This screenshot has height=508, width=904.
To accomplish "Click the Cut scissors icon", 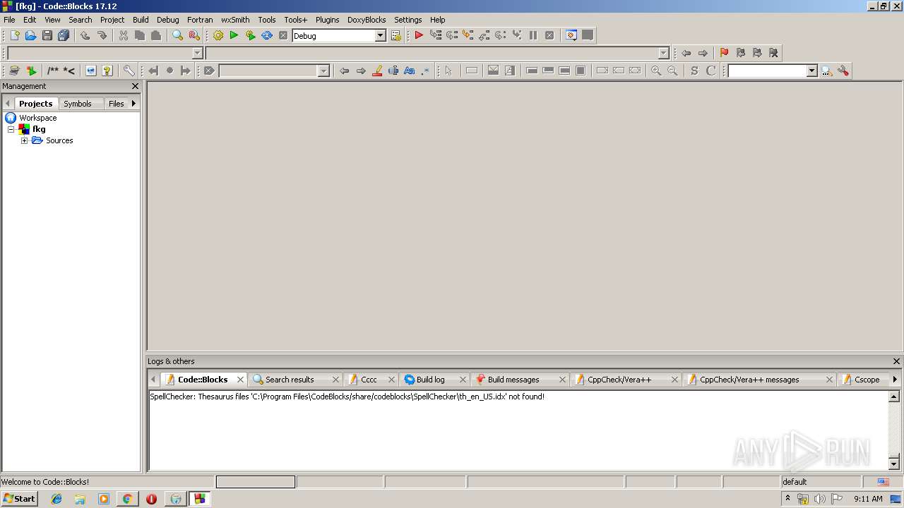I will [x=124, y=35].
